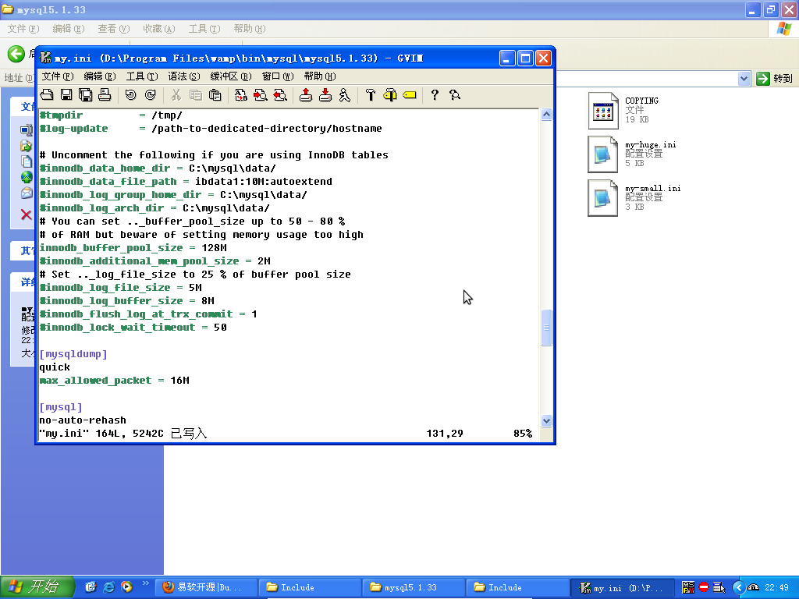Viewport: 799px width, 599px height.
Task: Open the 帮助 menu in GVim
Action: pos(320,76)
